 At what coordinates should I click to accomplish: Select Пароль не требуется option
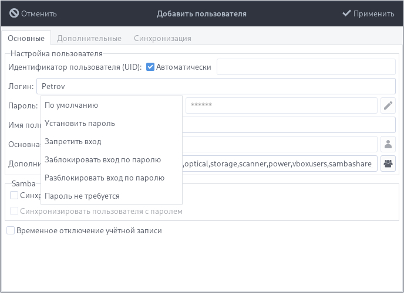(x=82, y=196)
